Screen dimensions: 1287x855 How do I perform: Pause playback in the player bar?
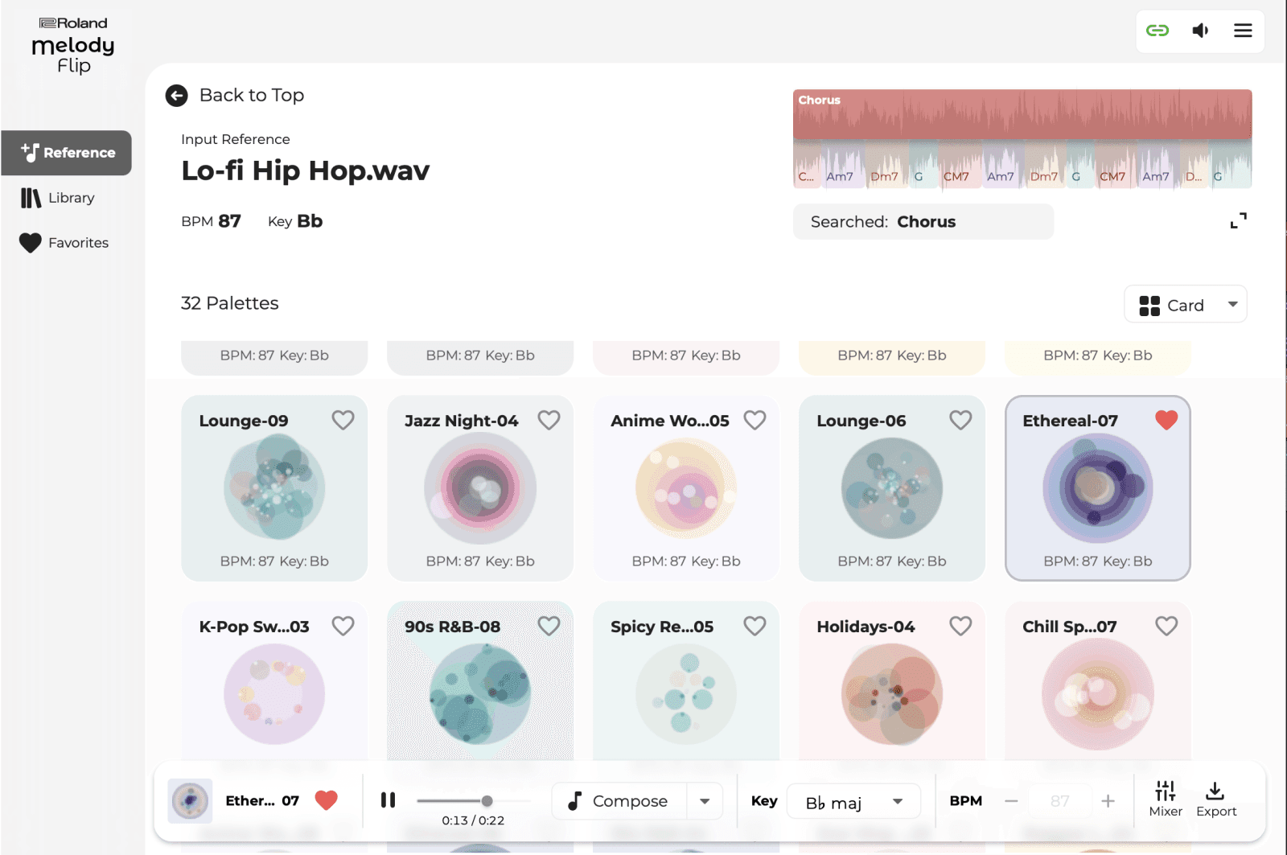388,800
